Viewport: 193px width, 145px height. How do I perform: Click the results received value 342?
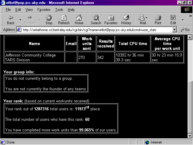[x=100, y=57]
